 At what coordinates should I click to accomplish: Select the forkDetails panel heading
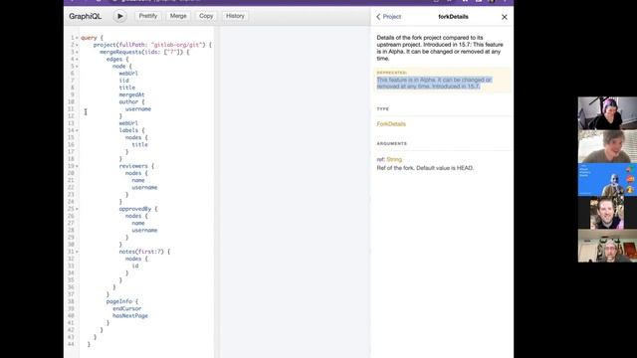(x=453, y=17)
